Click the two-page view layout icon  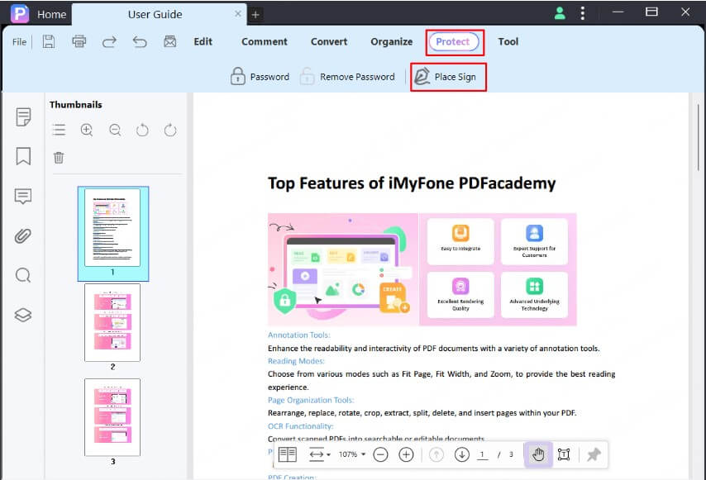click(x=287, y=454)
